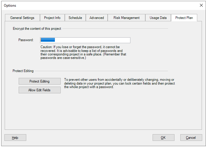
Task: Open the Risk Management tab
Action: click(x=126, y=18)
